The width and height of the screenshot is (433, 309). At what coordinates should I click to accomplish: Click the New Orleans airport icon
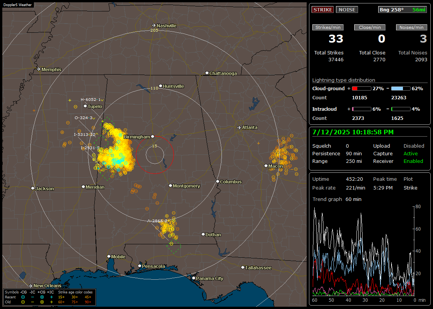coord(31,286)
